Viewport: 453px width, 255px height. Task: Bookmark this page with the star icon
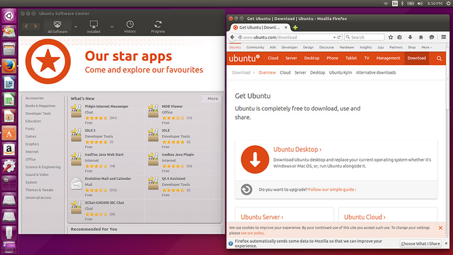point(391,37)
